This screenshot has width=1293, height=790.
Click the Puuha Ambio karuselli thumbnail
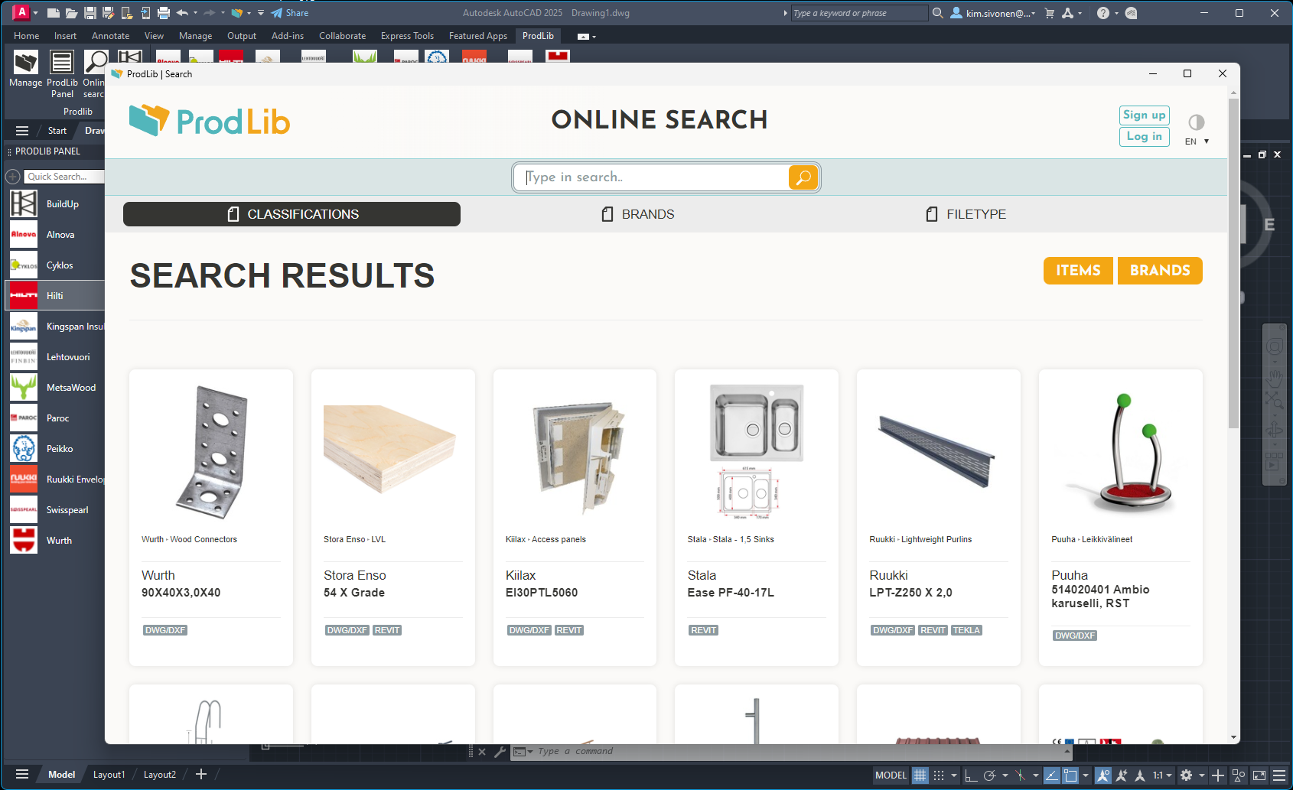click(1121, 453)
